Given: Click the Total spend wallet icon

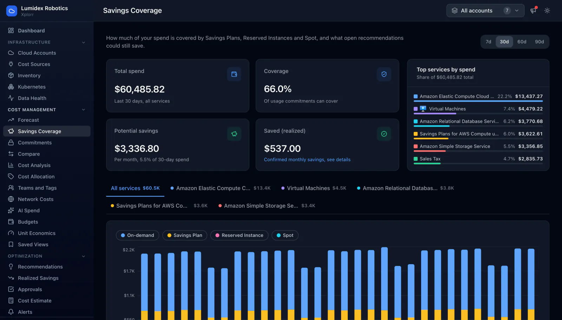Looking at the screenshot, I should pos(234,74).
